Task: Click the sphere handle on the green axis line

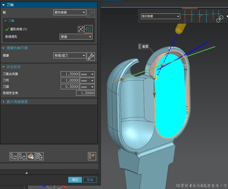Action: point(163,65)
